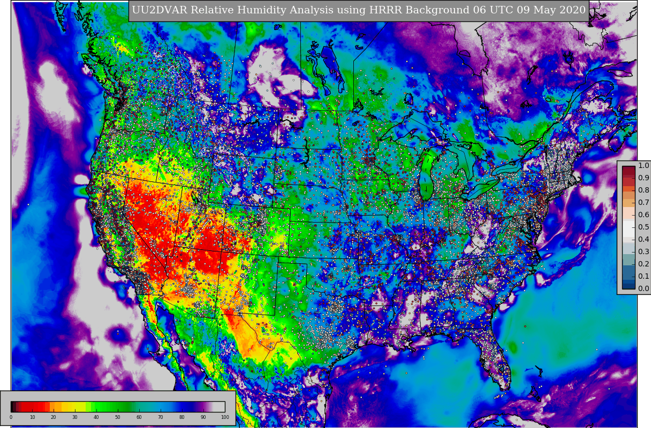Click the '0.5' label on the right colorbar

click(644, 227)
